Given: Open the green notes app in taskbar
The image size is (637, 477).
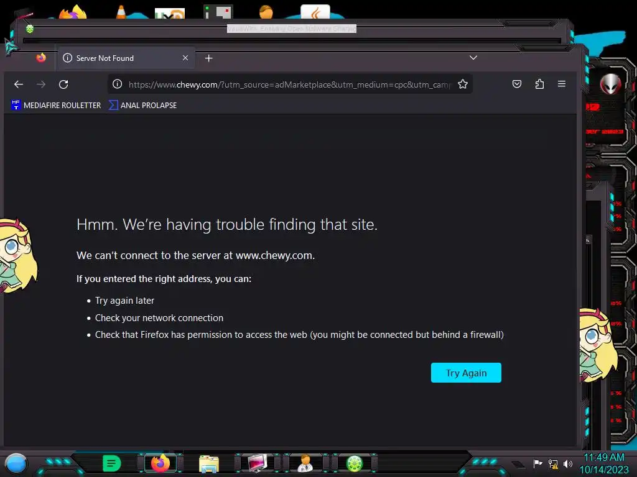Looking at the screenshot, I should tap(112, 463).
